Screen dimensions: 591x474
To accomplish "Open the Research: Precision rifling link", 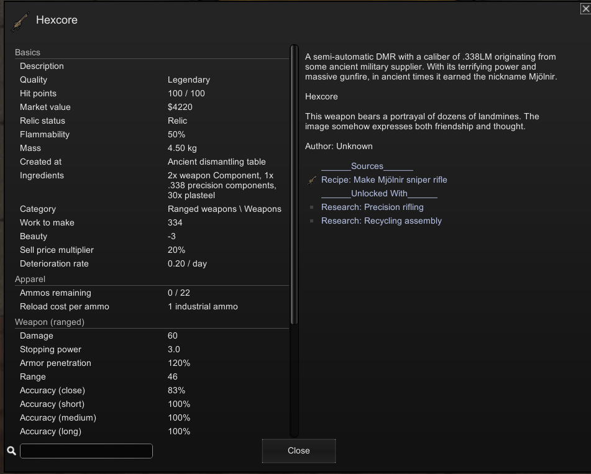I will click(x=372, y=207).
